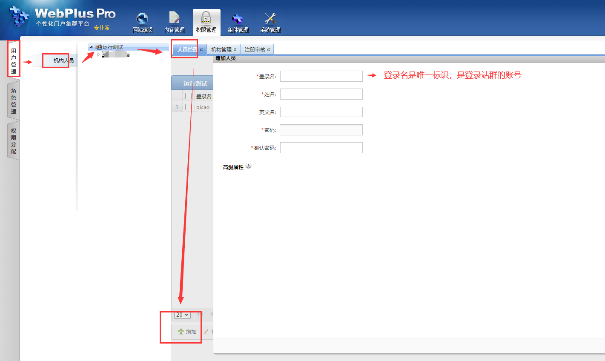Open 组件管理 puzzle piece icon
Screen dimensions: 605x361
[x=238, y=18]
